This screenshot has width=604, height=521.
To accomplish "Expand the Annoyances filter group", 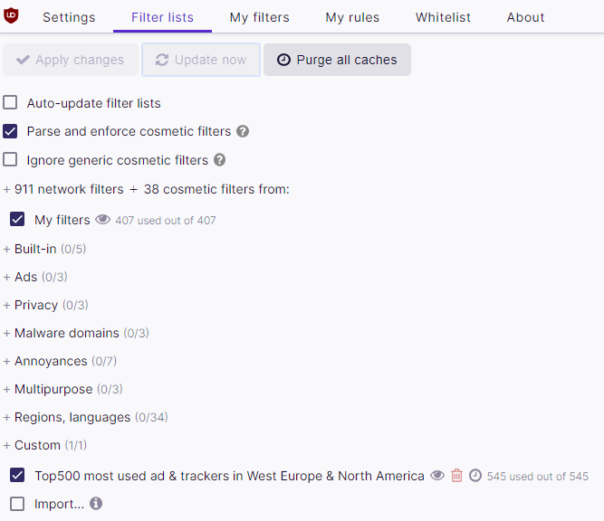I will click(x=51, y=361).
